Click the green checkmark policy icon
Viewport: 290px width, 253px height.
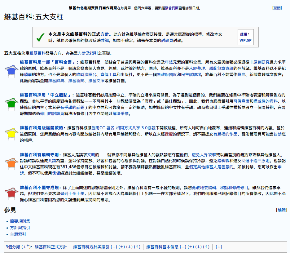40,37
